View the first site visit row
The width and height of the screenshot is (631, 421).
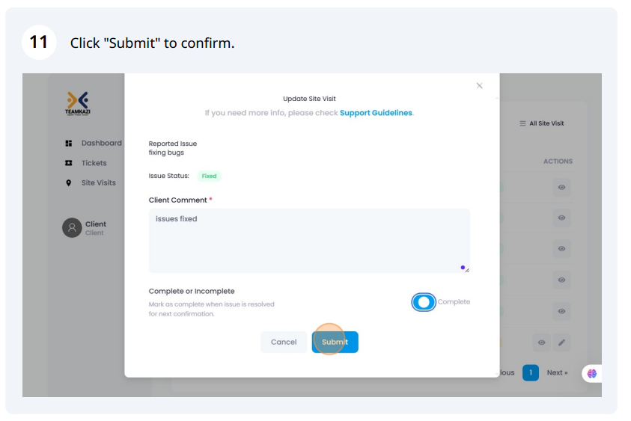pyautogui.click(x=561, y=188)
